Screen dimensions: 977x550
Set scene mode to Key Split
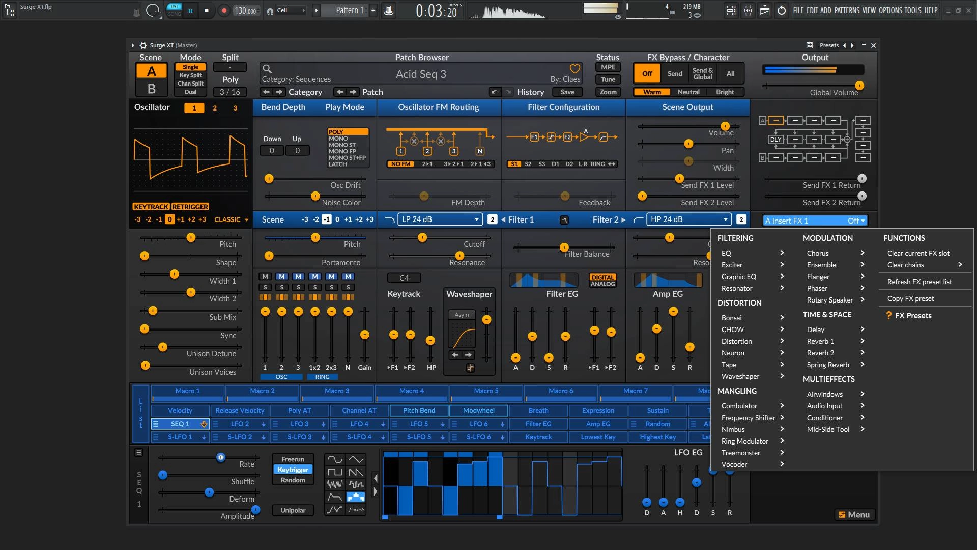pos(190,75)
